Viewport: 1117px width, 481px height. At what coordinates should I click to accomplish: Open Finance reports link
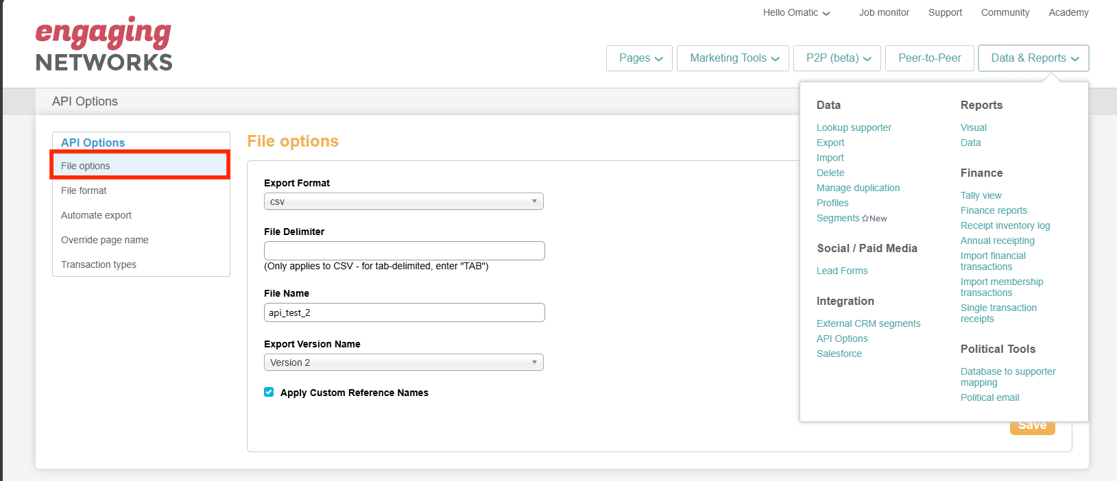[x=994, y=210]
